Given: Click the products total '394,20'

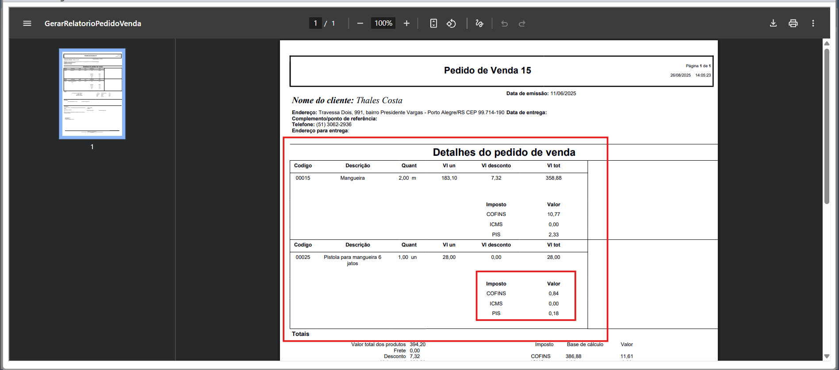Looking at the screenshot, I should (418, 344).
